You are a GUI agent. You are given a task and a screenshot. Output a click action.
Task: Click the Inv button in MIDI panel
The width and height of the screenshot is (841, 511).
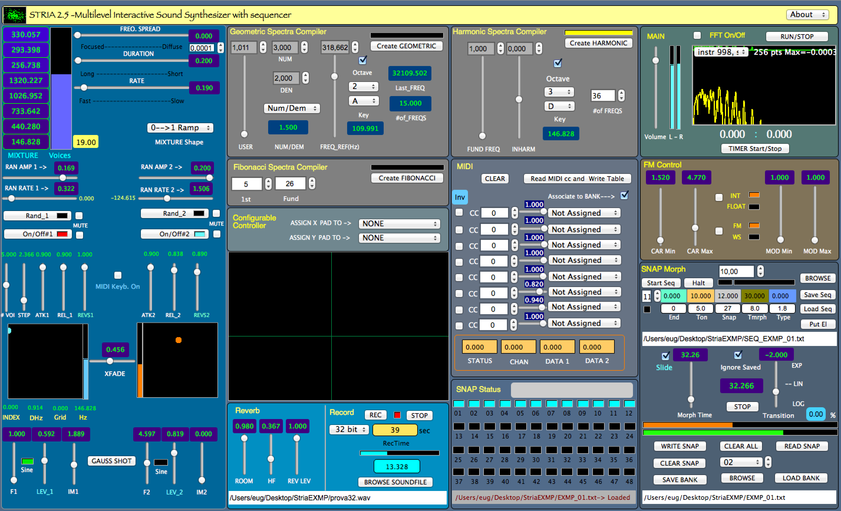coord(460,197)
